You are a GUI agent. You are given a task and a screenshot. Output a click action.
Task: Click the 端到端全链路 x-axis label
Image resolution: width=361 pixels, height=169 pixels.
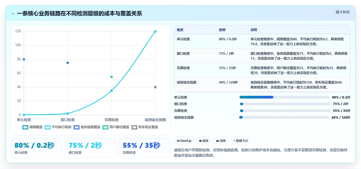pyautogui.click(x=155, y=120)
